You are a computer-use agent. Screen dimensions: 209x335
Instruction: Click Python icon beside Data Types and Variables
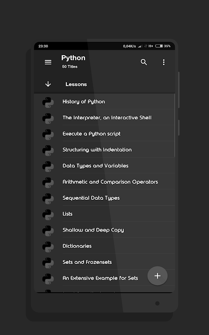pos(48,167)
